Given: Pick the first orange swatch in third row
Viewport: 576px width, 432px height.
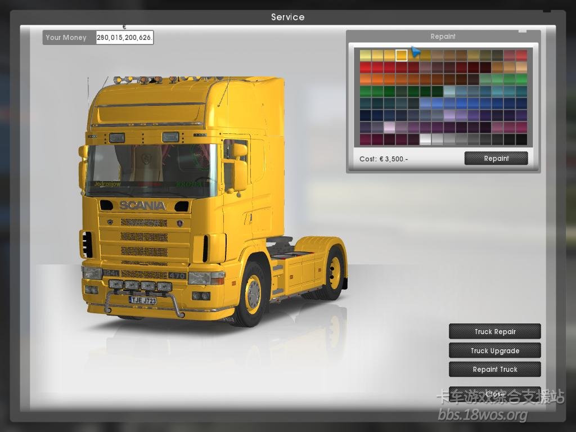Looking at the screenshot, I should point(365,79).
